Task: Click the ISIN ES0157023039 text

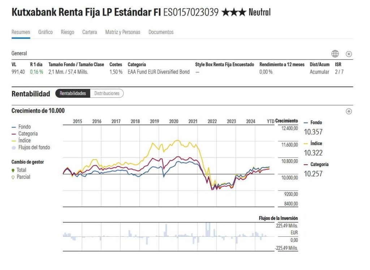Action: [191, 12]
